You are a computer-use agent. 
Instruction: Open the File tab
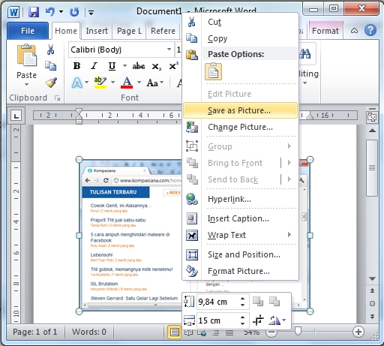coord(28,31)
